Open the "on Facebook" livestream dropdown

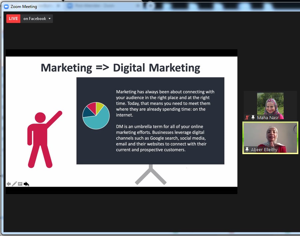coord(35,19)
